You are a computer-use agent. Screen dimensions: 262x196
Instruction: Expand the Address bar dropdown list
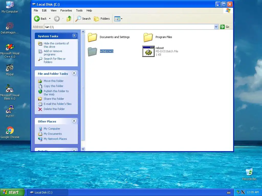216,27
